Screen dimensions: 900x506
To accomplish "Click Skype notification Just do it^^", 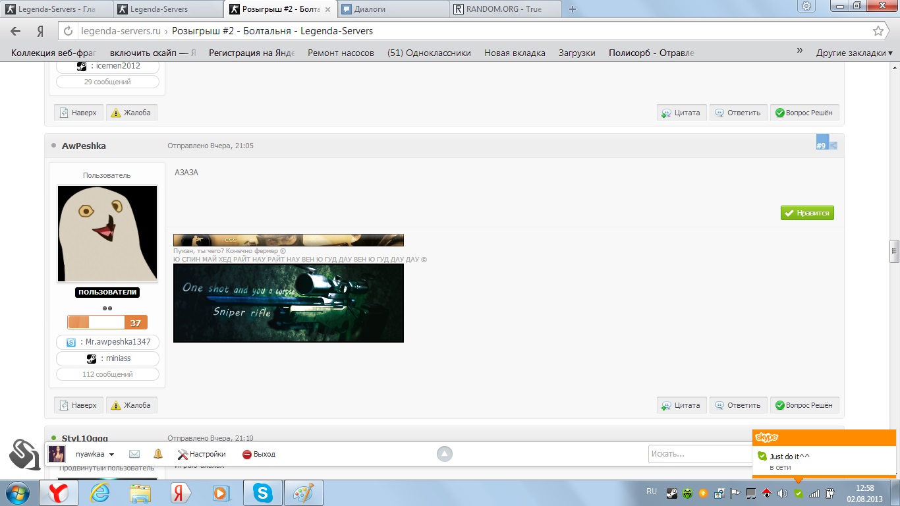I will click(x=824, y=461).
